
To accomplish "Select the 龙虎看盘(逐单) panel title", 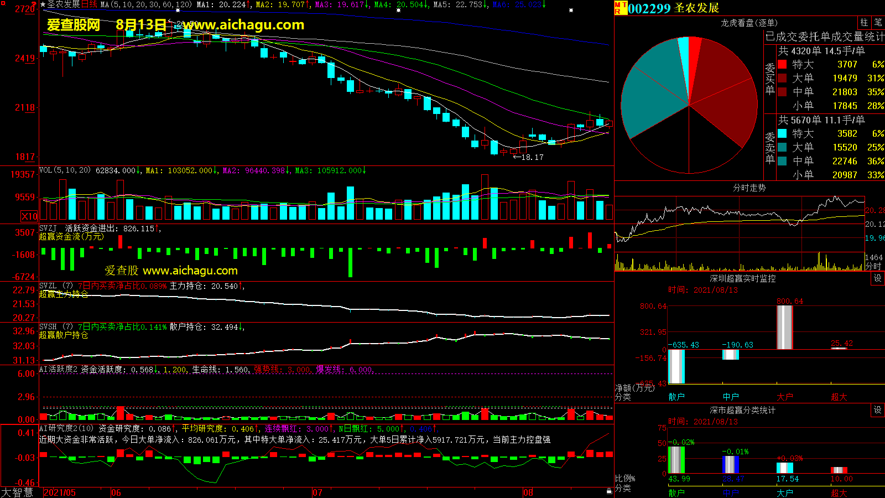I will click(x=749, y=23).
